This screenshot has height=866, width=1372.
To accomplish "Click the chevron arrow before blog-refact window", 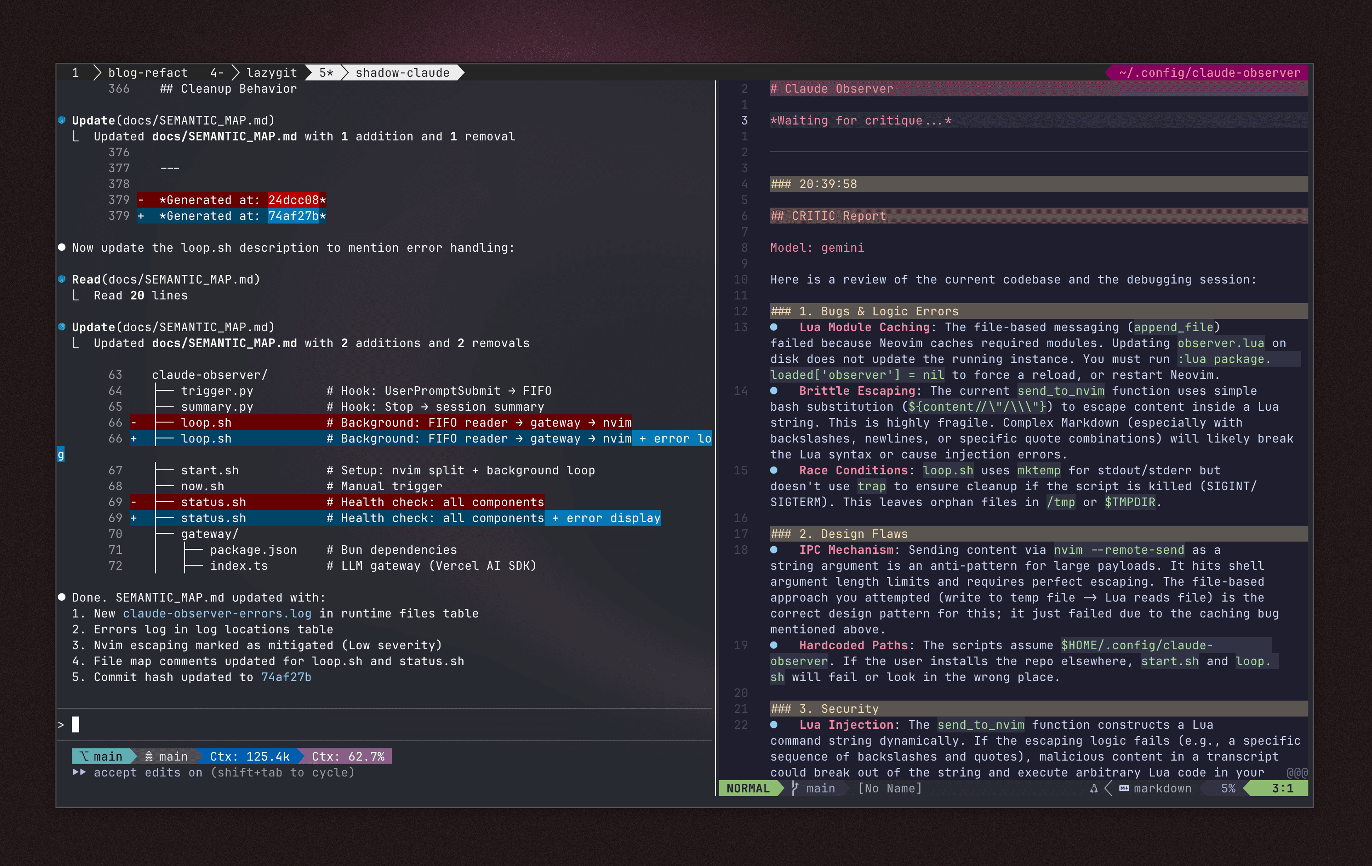I will point(97,73).
